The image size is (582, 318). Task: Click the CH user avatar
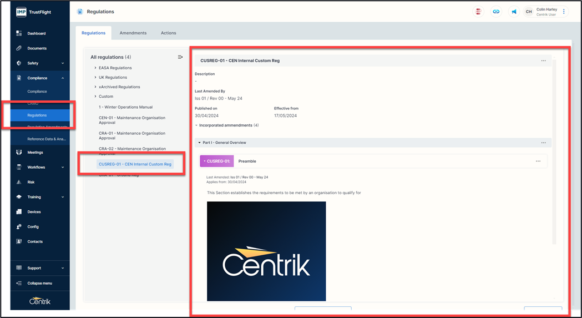point(529,12)
